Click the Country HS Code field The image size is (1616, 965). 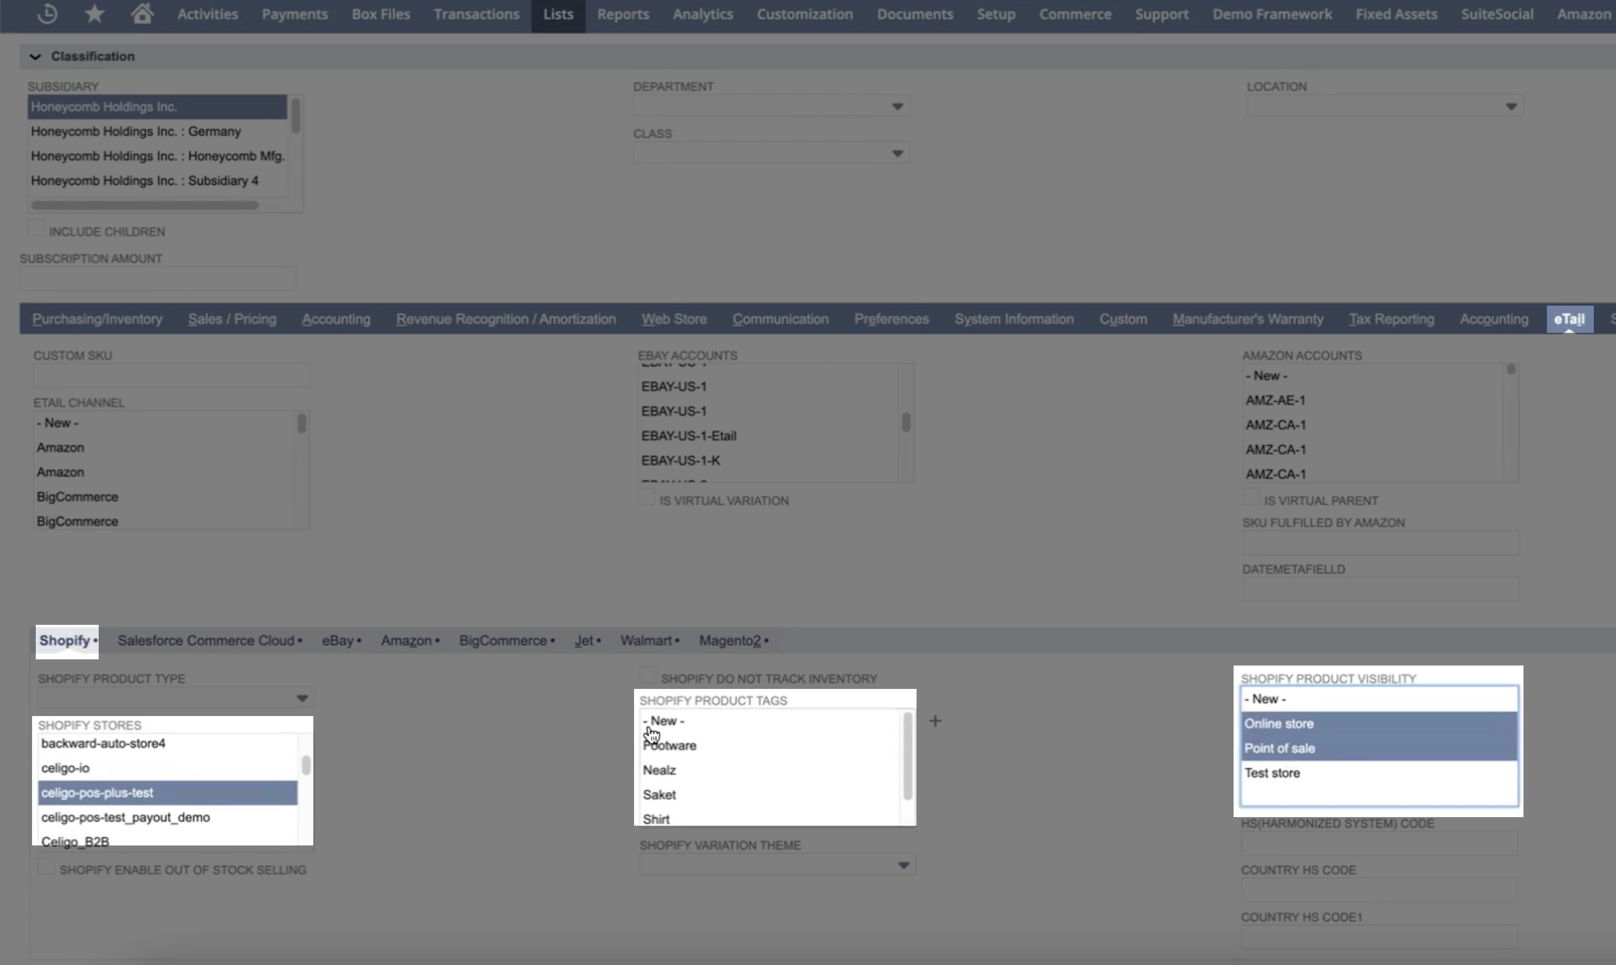[1379, 890]
